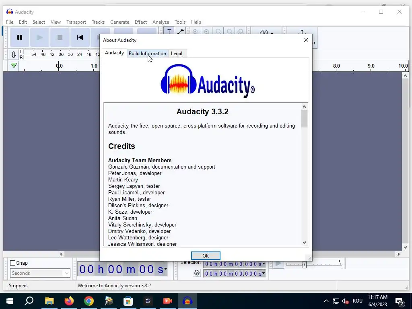Click the record meter microphone icon
Image resolution: width=412 pixels, height=309 pixels.
[x=14, y=55]
